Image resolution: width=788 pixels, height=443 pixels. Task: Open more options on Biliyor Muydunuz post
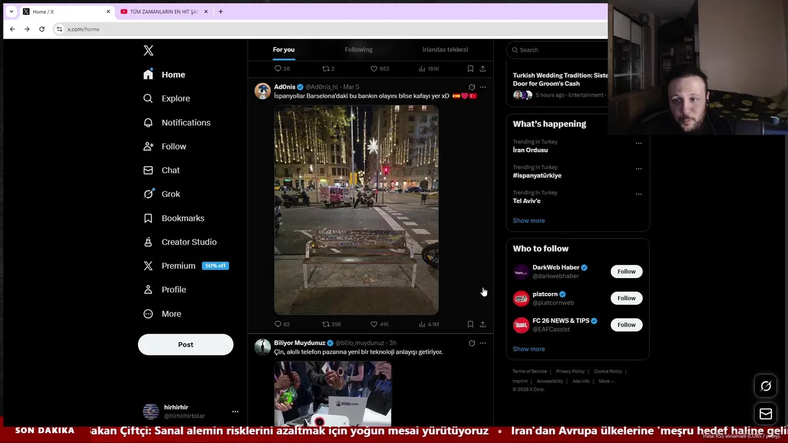click(x=483, y=343)
